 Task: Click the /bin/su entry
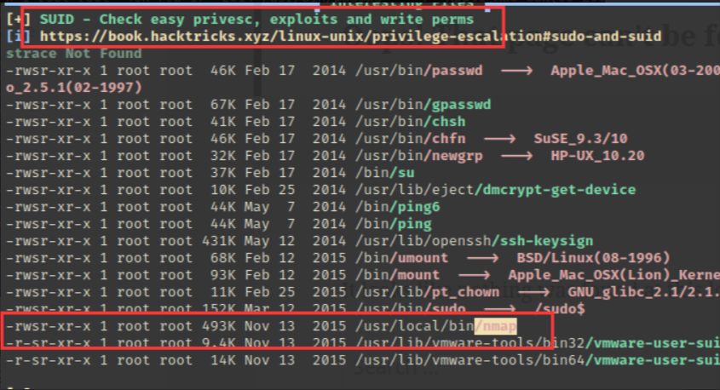pyautogui.click(x=385, y=173)
